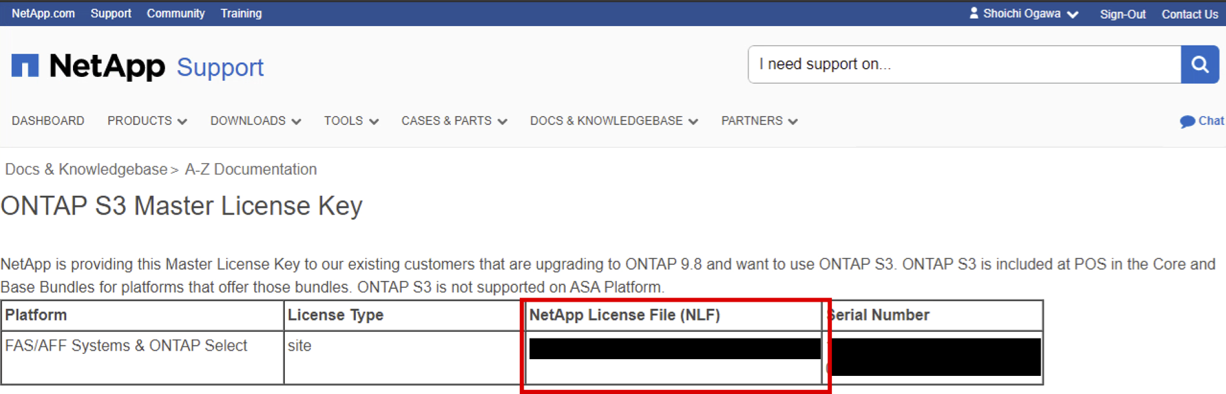1226x394 pixels.
Task: Expand the Shoichi Ogawa account dropdown
Action: [x=1072, y=14]
